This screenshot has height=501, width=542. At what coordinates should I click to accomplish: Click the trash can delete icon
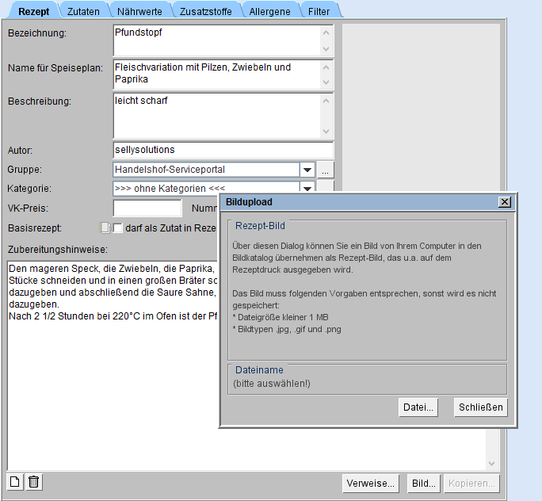point(33,481)
